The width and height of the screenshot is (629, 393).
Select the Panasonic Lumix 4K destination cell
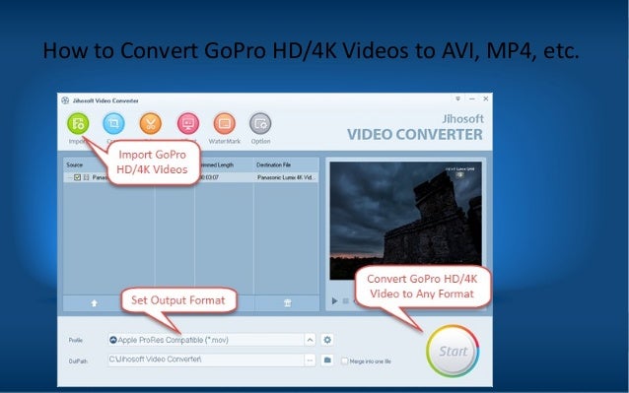(x=287, y=177)
